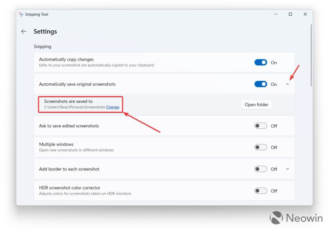Enable Ask to save edited screenshots
Image resolution: width=329 pixels, height=231 pixels.
pos(261,126)
